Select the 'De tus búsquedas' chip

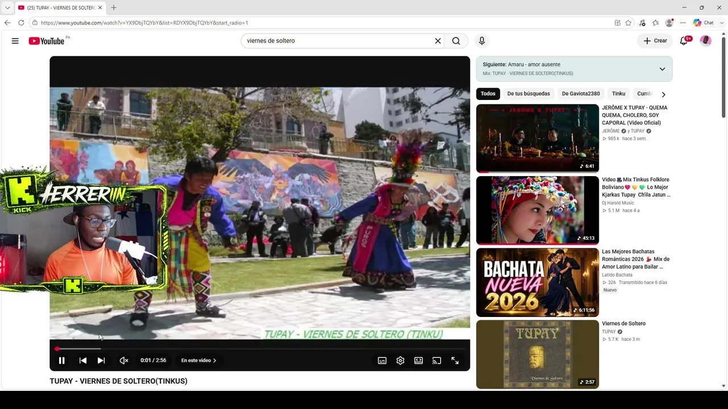(x=528, y=94)
